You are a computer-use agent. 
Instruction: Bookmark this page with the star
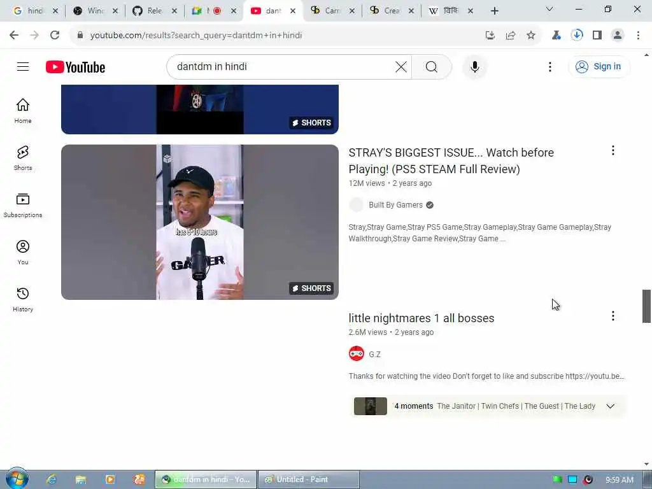(x=530, y=36)
